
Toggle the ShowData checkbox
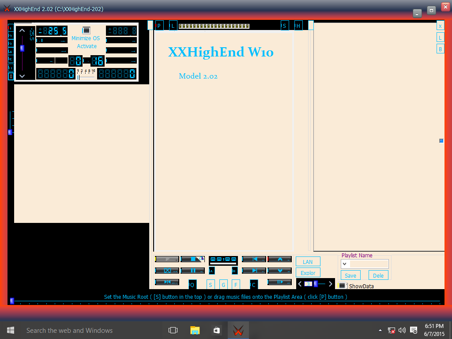(342, 286)
